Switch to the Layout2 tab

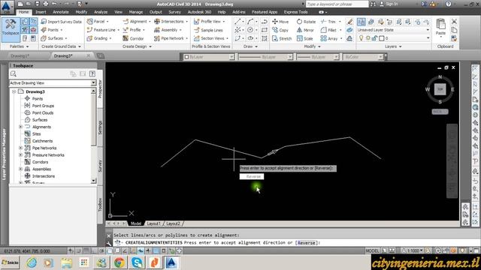coord(173,223)
